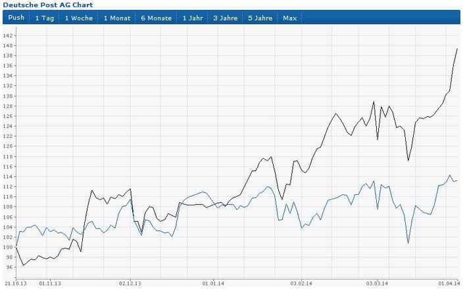Click the 01.01.14 date axis label

coord(213,283)
